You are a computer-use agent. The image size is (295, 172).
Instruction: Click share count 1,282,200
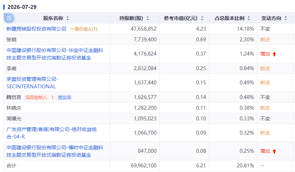(x=145, y=108)
